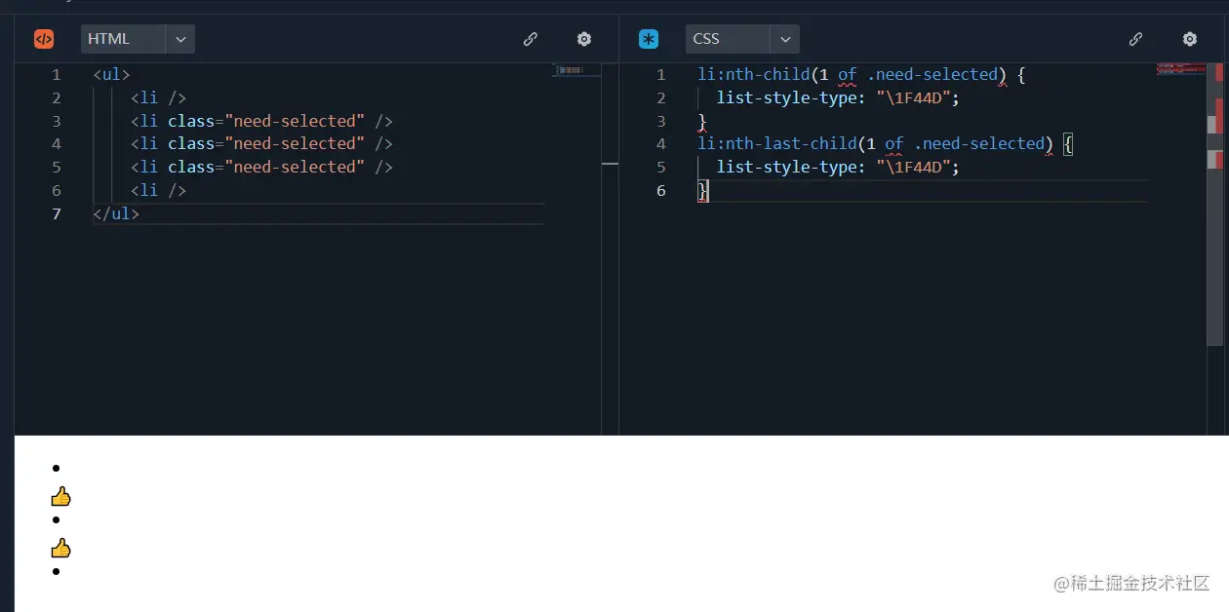Copy link of the HTML panel
The image size is (1229, 612).
(x=531, y=39)
